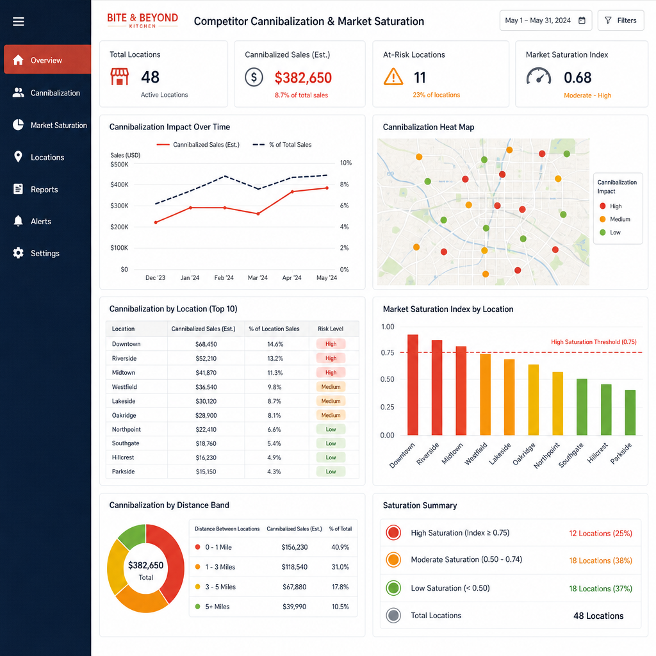Click the Lakeside location name

point(124,401)
